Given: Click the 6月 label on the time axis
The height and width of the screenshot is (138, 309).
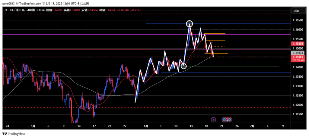Looking at the screenshot, I should 146,126.
